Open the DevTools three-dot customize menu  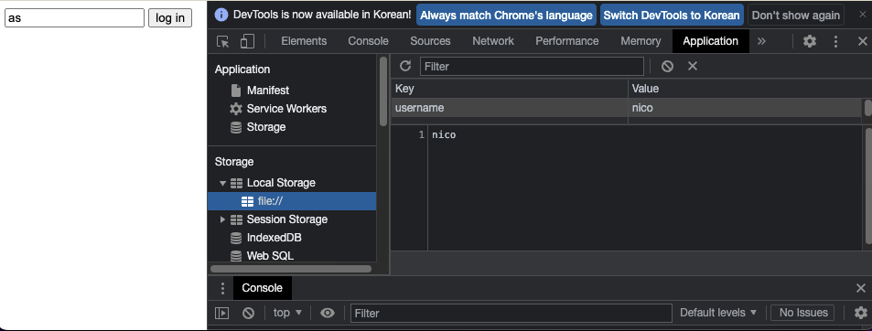[x=835, y=41]
